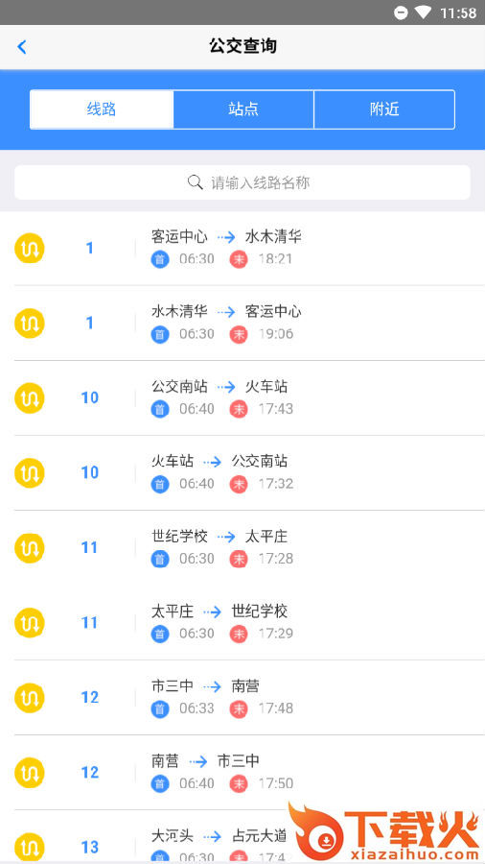The image size is (485, 864).
Task: Tap the yellow route icon for 水木清华 to 客运中心
Action: (29, 324)
